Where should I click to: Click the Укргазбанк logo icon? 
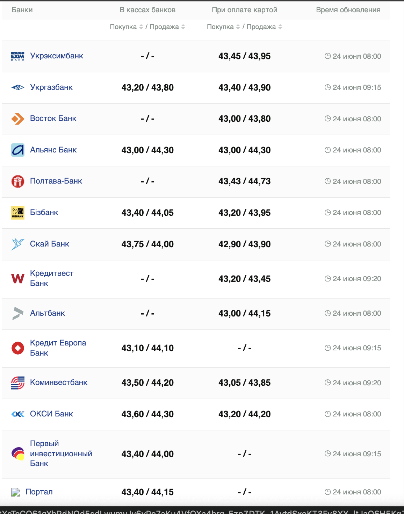click(x=18, y=87)
